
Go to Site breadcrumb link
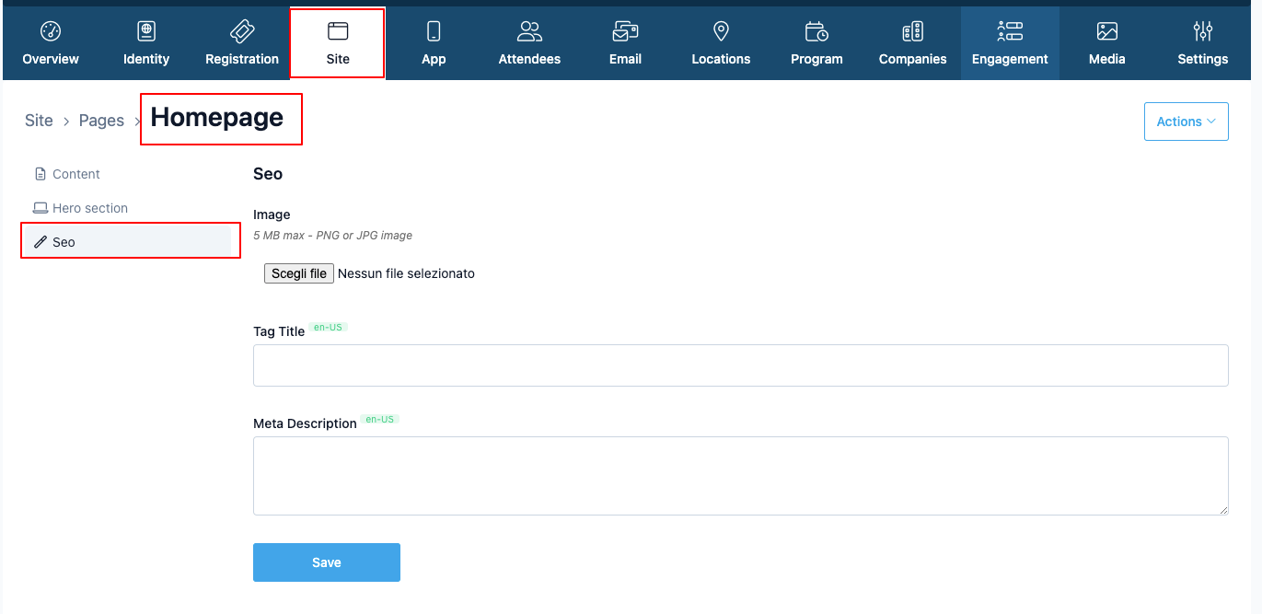pos(39,121)
